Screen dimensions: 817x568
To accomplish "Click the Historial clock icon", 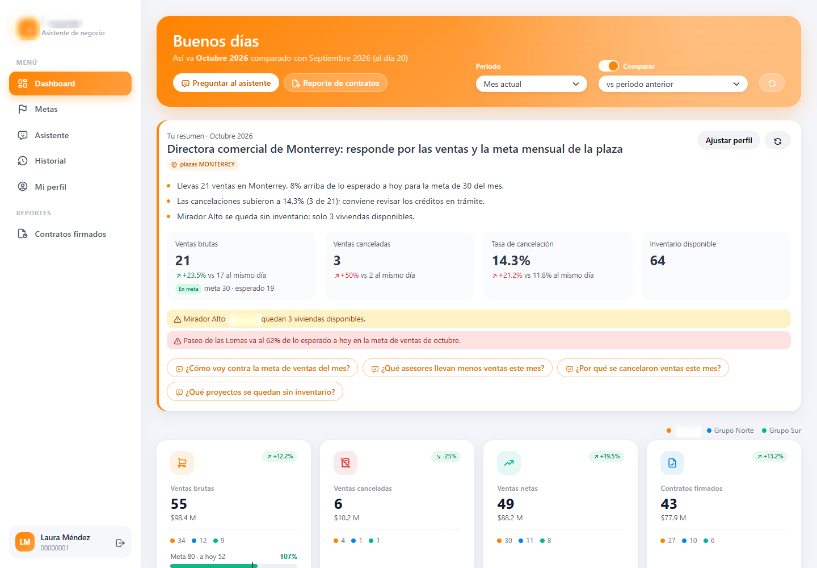I will [x=23, y=161].
